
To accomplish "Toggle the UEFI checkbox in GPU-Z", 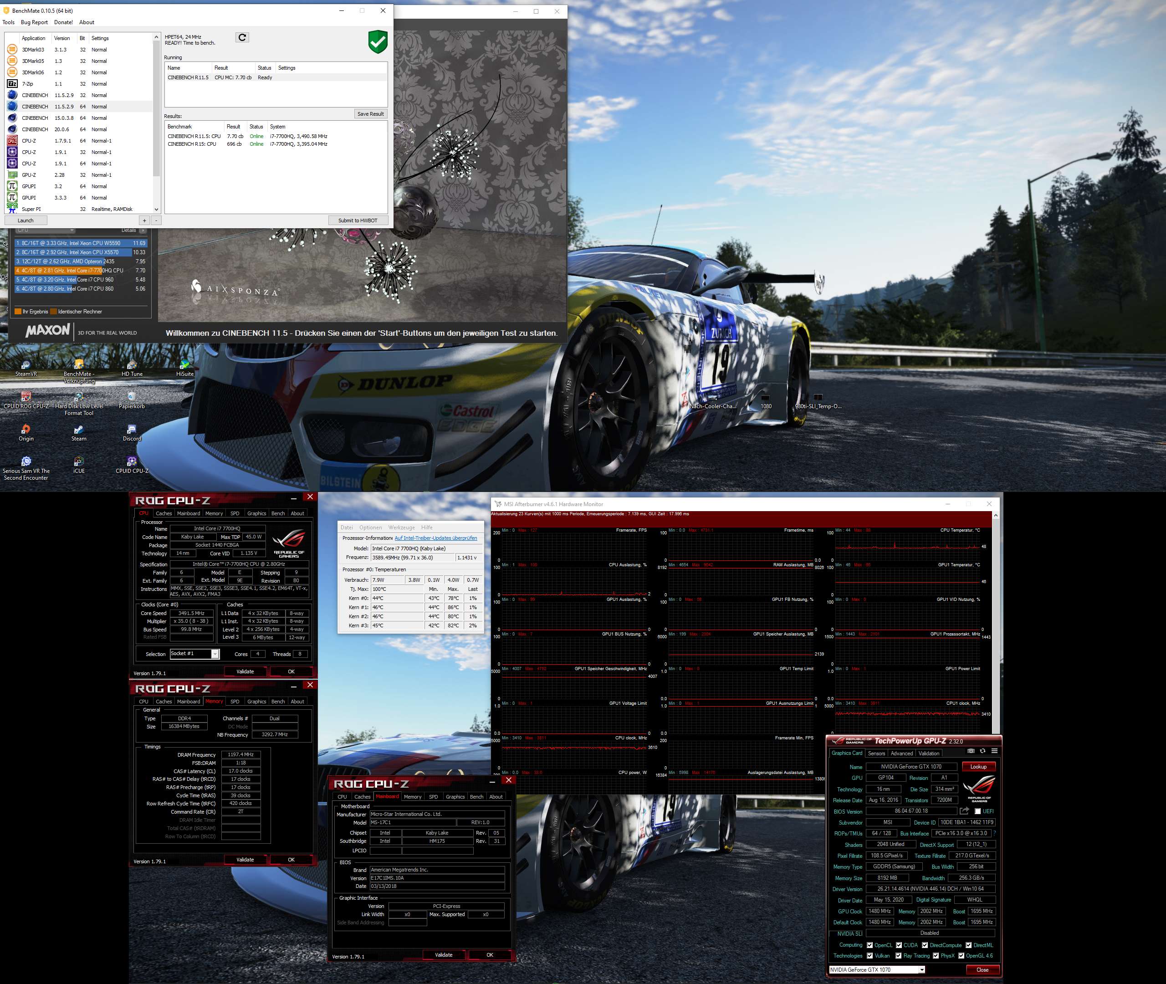I will point(977,812).
